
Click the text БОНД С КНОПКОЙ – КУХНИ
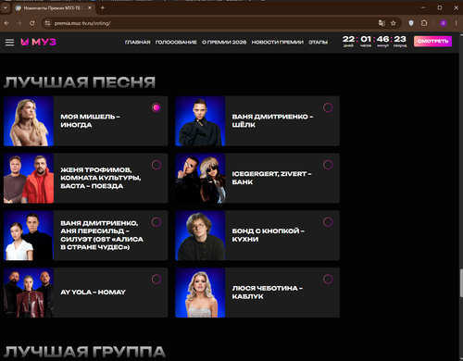(x=269, y=235)
